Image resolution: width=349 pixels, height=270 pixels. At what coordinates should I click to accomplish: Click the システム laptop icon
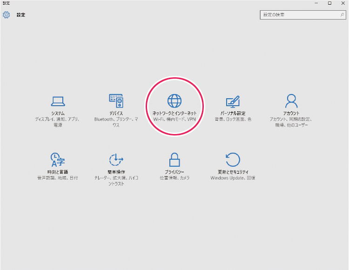click(58, 101)
